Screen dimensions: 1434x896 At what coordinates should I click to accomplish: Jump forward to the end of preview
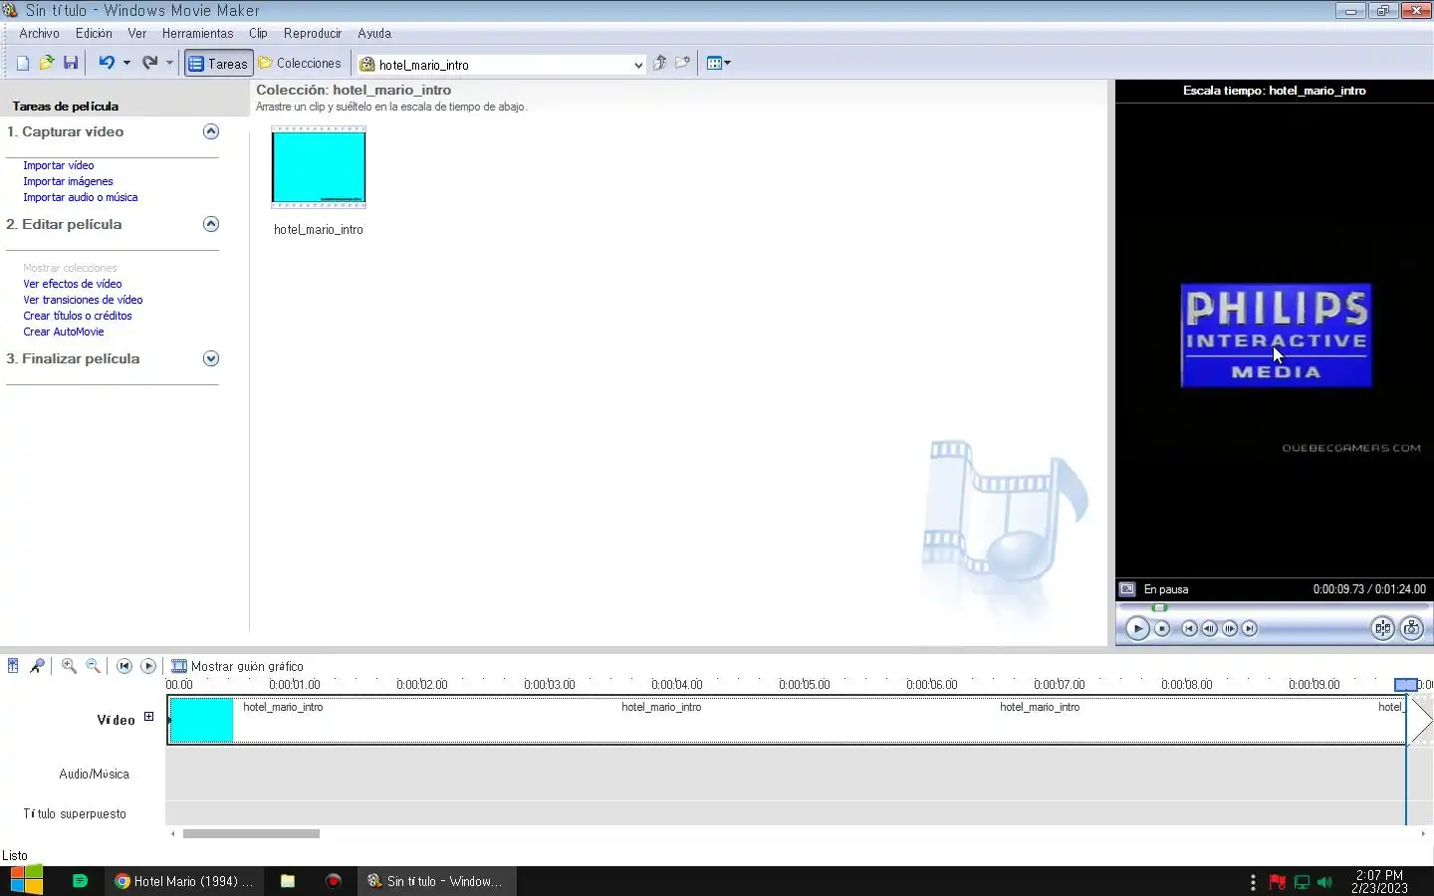click(x=1250, y=628)
